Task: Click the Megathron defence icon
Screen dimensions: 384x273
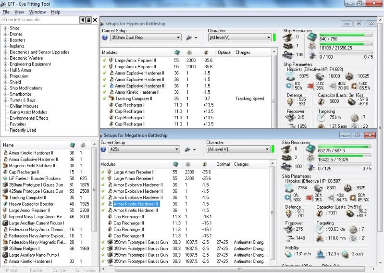Action: coord(288,213)
